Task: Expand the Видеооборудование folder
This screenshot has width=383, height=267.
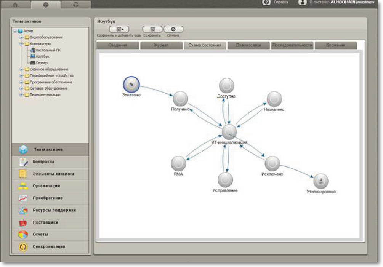Action: [x=21, y=37]
